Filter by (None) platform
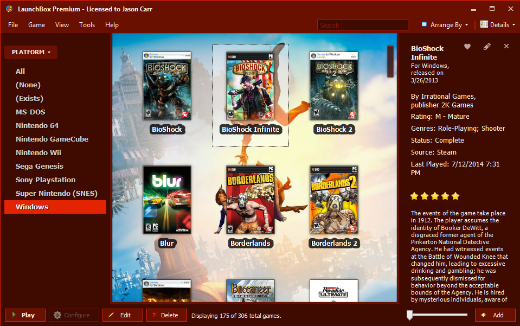Screen dimensions: 520x326 click(x=28, y=85)
